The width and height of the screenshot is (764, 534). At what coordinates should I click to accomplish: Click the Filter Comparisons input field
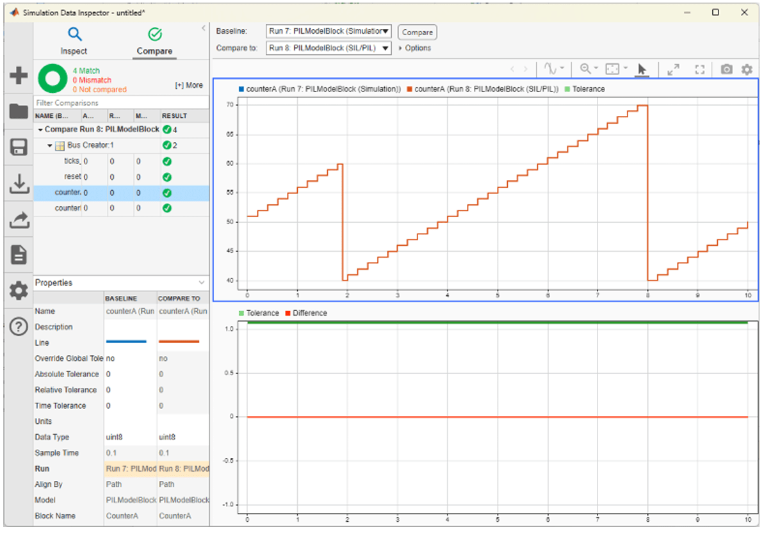118,102
